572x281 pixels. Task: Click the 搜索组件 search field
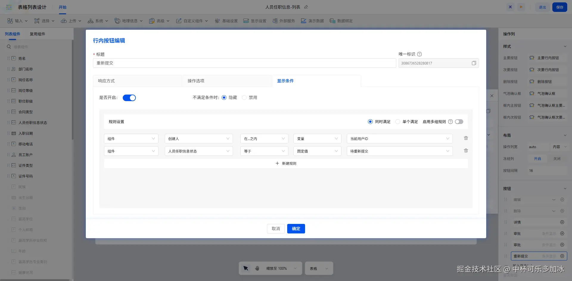(39, 47)
